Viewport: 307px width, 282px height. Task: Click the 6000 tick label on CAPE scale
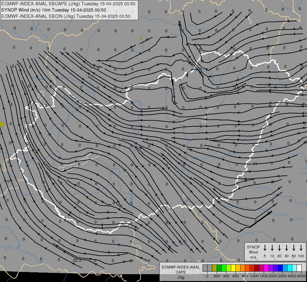coord(301,276)
